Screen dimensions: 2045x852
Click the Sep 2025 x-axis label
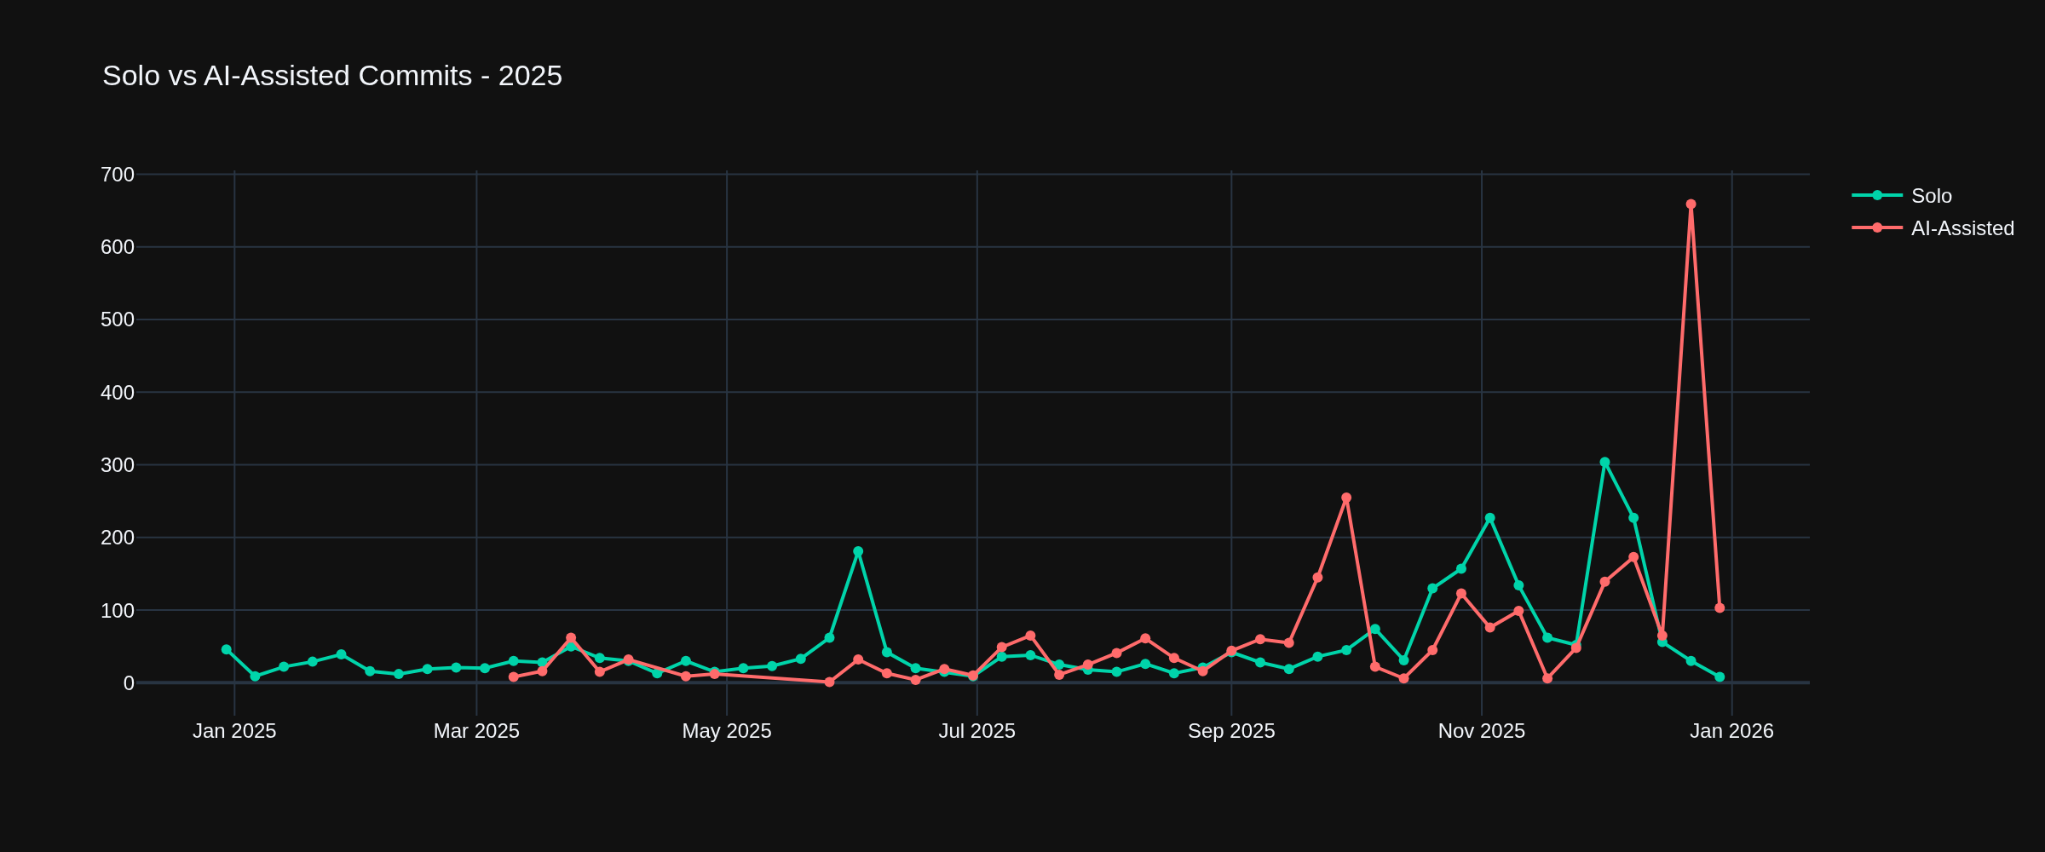click(1231, 731)
